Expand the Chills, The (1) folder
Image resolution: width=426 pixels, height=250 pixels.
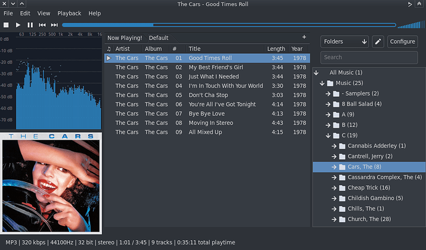(334, 209)
